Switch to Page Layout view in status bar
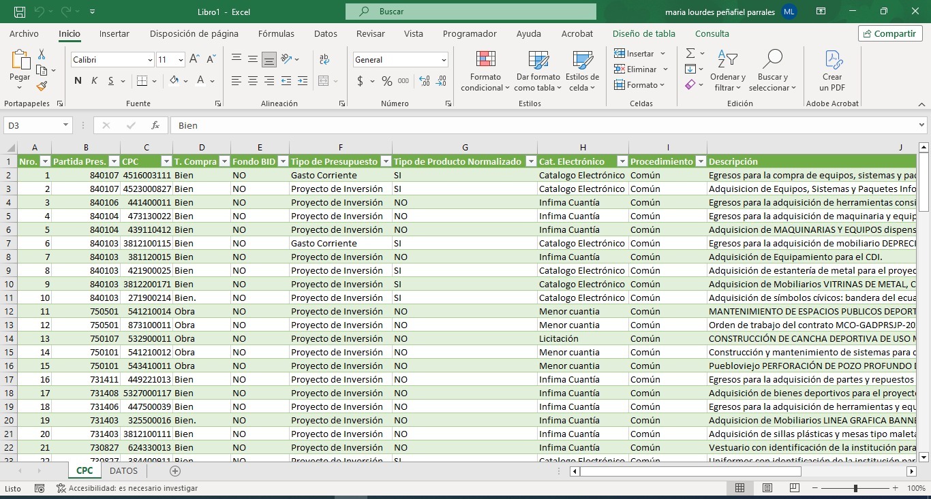 tap(767, 488)
